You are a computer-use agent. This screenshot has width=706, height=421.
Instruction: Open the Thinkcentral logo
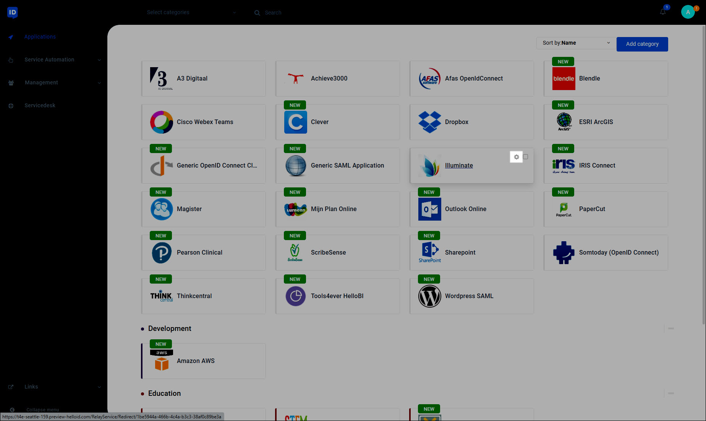[162, 296]
